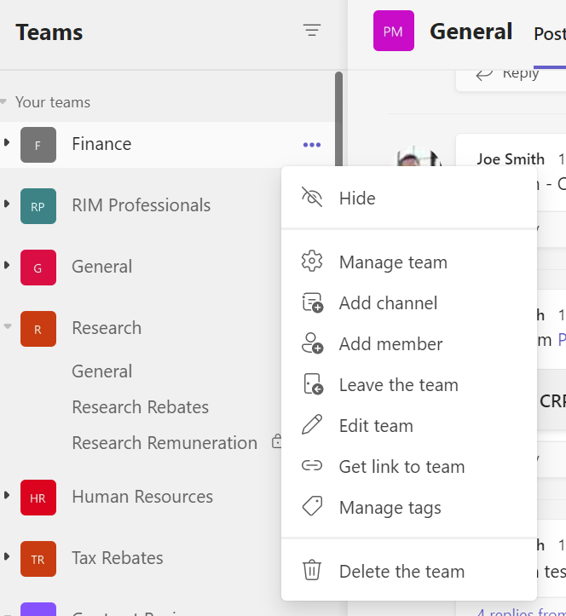Click the Add channel icon
The width and height of the screenshot is (566, 616).
click(313, 302)
